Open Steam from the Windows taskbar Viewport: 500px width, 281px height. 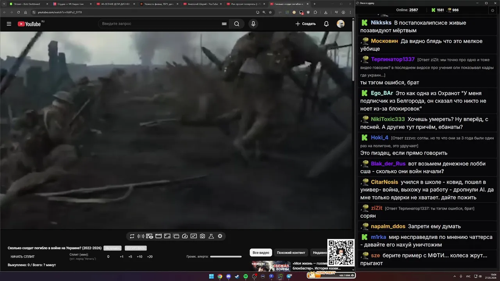pyautogui.click(x=237, y=276)
